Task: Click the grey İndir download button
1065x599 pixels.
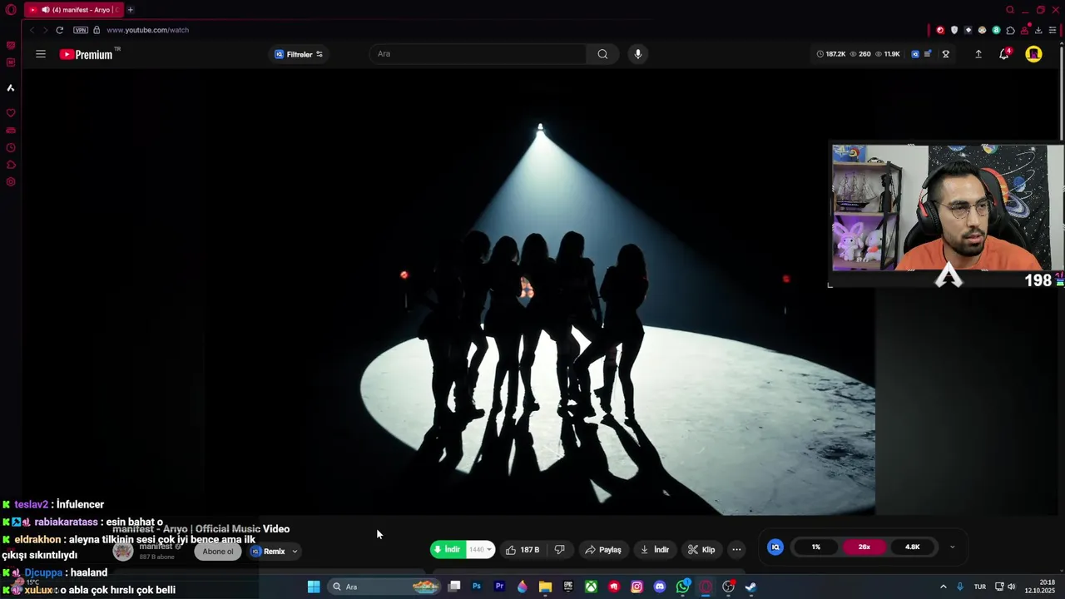Action: 654,550
